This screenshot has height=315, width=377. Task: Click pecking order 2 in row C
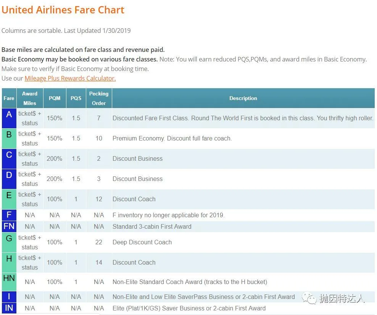tap(99, 158)
